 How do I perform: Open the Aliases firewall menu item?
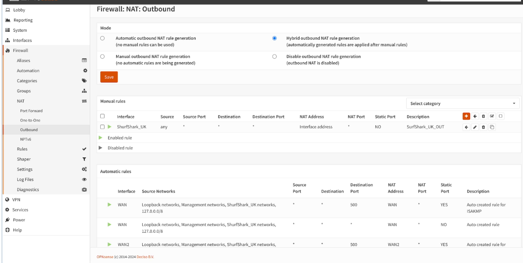(23, 61)
